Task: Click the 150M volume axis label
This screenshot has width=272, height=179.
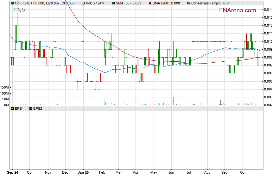Action: tap(4, 87)
